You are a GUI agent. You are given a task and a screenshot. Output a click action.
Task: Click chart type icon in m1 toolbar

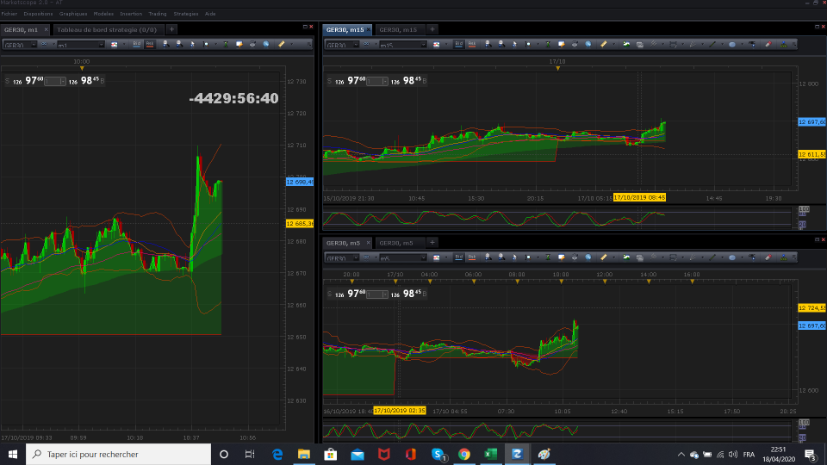point(114,45)
